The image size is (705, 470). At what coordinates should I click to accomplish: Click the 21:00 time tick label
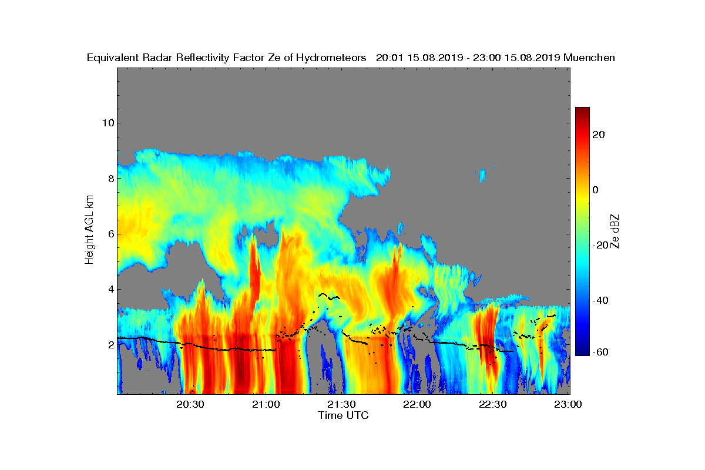266,405
